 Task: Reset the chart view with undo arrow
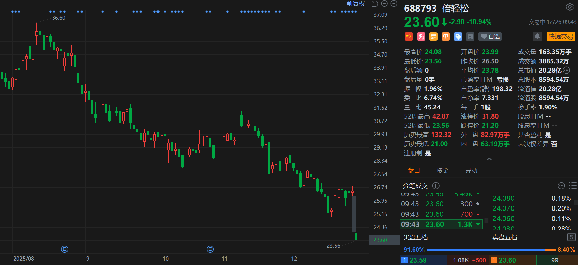pos(375,4)
